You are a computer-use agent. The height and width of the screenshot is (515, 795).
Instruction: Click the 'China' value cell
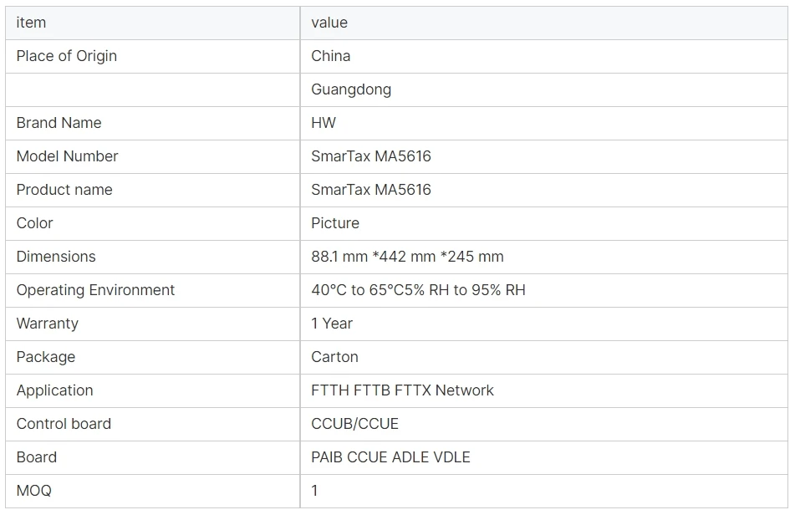331,56
